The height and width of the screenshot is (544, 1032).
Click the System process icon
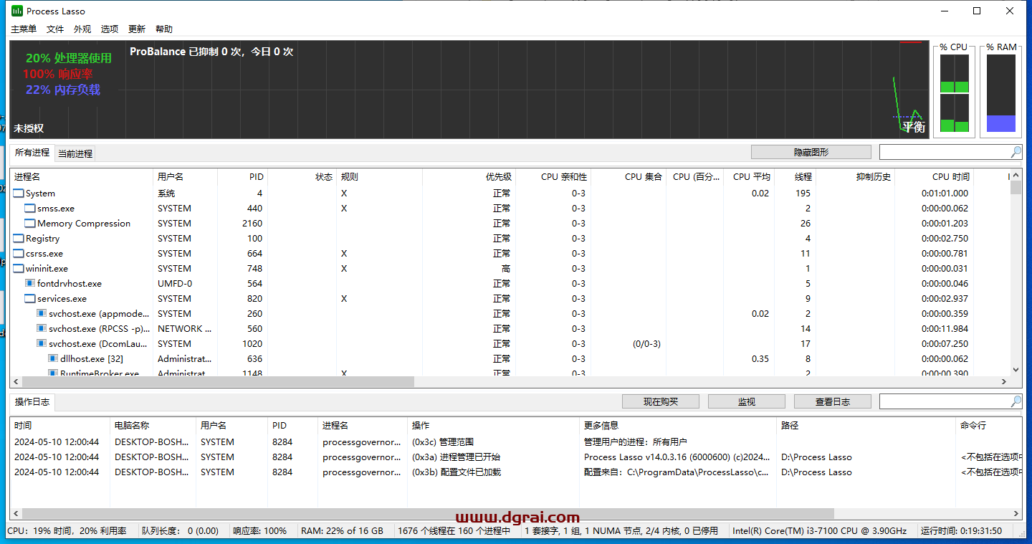19,194
